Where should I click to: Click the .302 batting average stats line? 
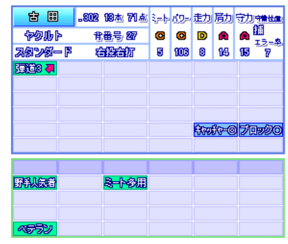pyautogui.click(x=113, y=18)
